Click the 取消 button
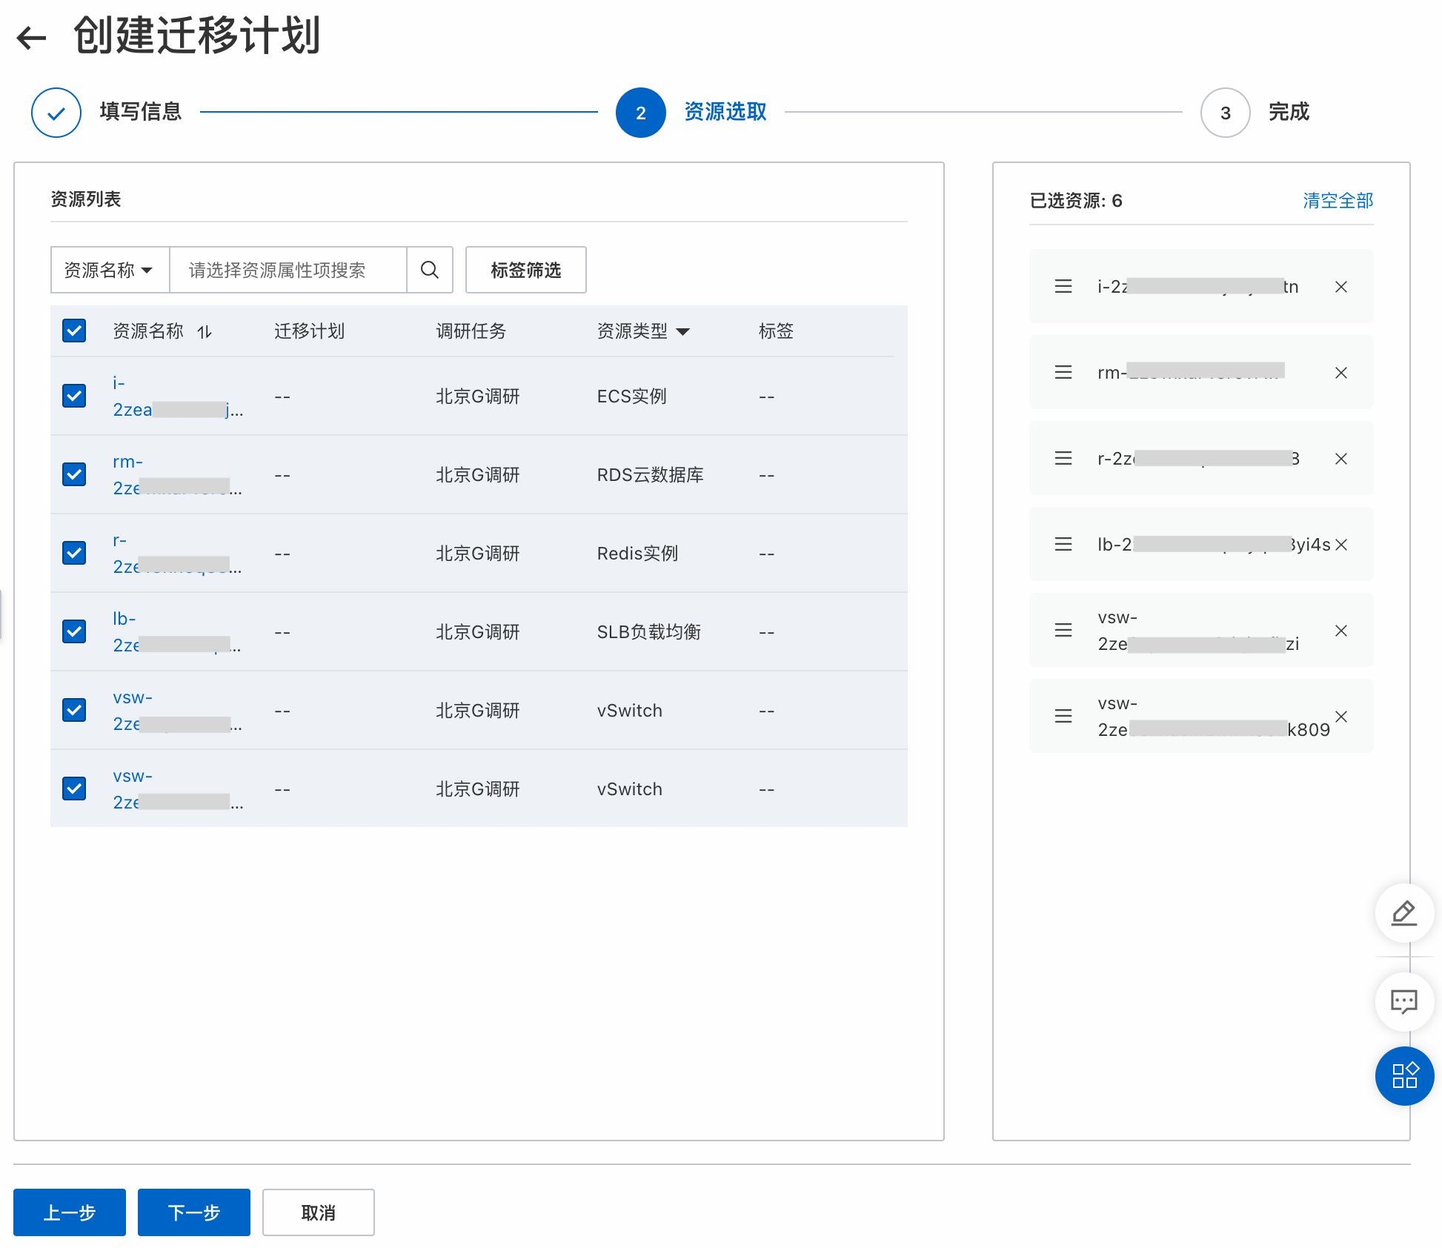Image resolution: width=1442 pixels, height=1248 pixels. pyautogui.click(x=319, y=1212)
